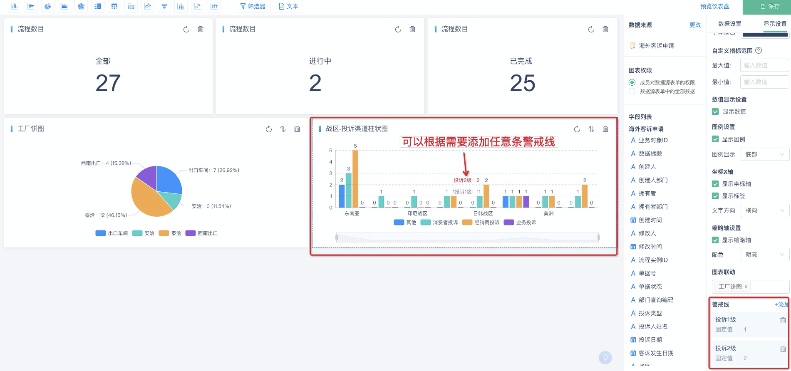The height and width of the screenshot is (371, 791).
Task: Delete the 全部 流程数目 card
Action: (201, 29)
